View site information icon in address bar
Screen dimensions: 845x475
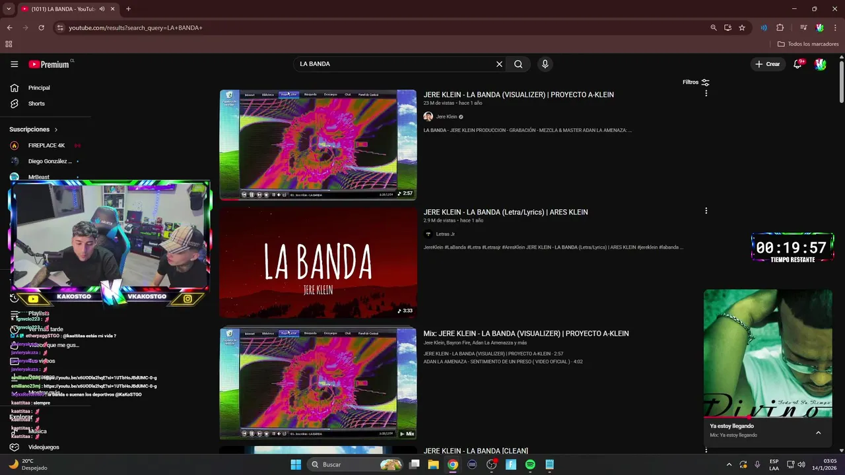click(60, 28)
